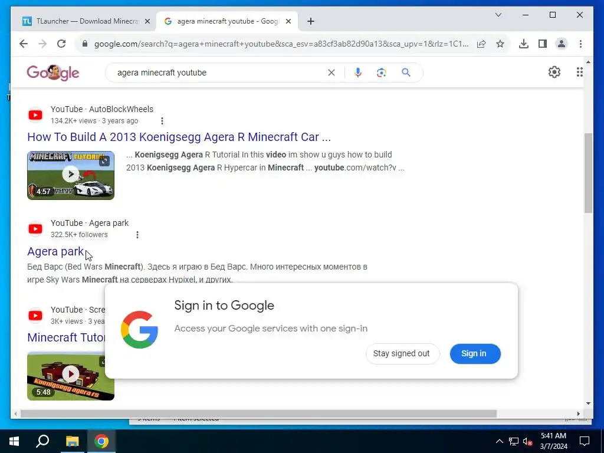The height and width of the screenshot is (453, 604).
Task: Reload the page with the refresh icon
Action: [61, 44]
